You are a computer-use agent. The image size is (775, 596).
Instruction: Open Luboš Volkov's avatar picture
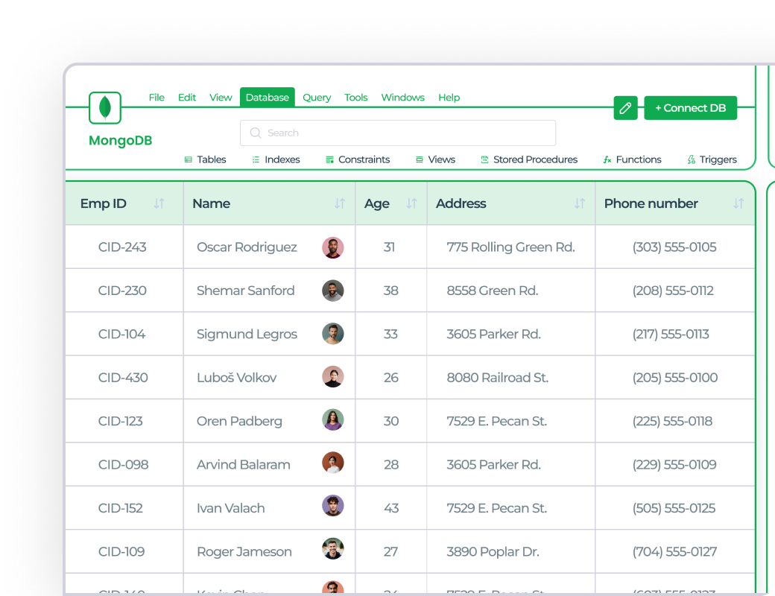tap(332, 377)
